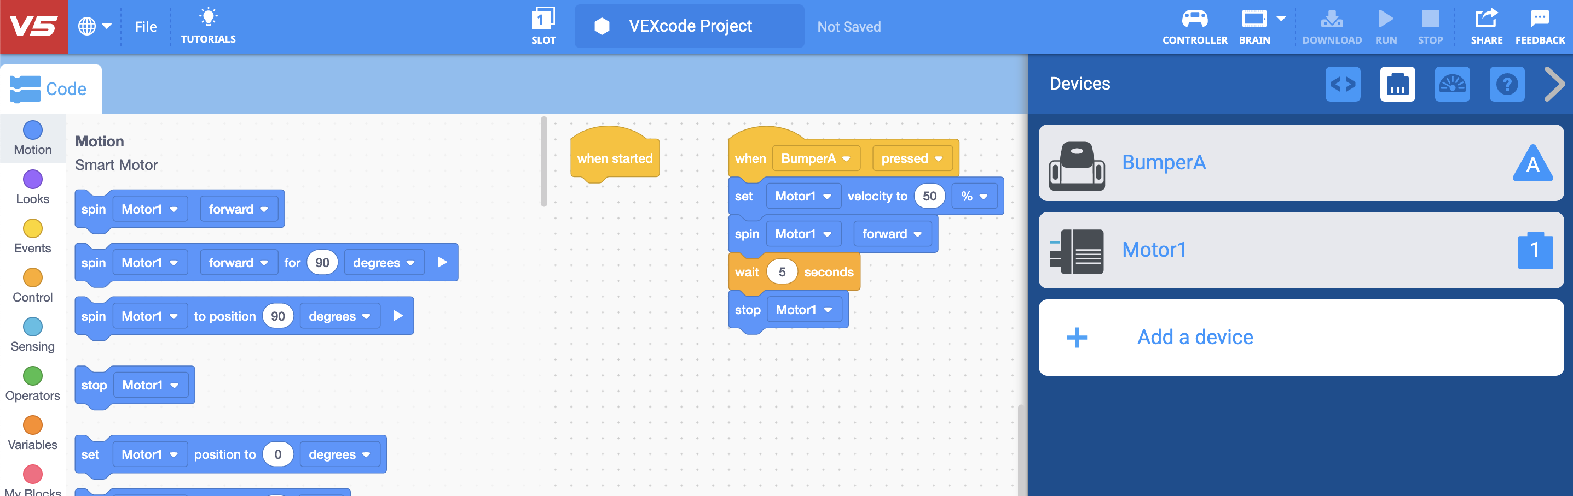Screen dimensions: 1573x496
Task: Edit 90 in spin for degrees block
Action: (x=322, y=263)
